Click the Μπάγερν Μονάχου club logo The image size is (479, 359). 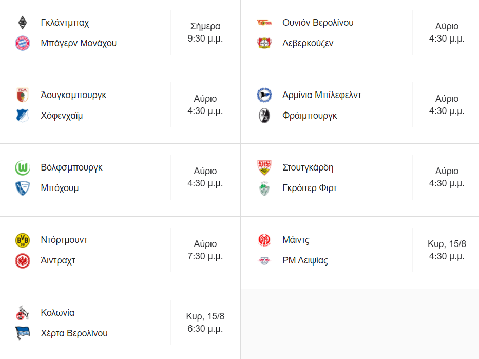[x=23, y=43]
